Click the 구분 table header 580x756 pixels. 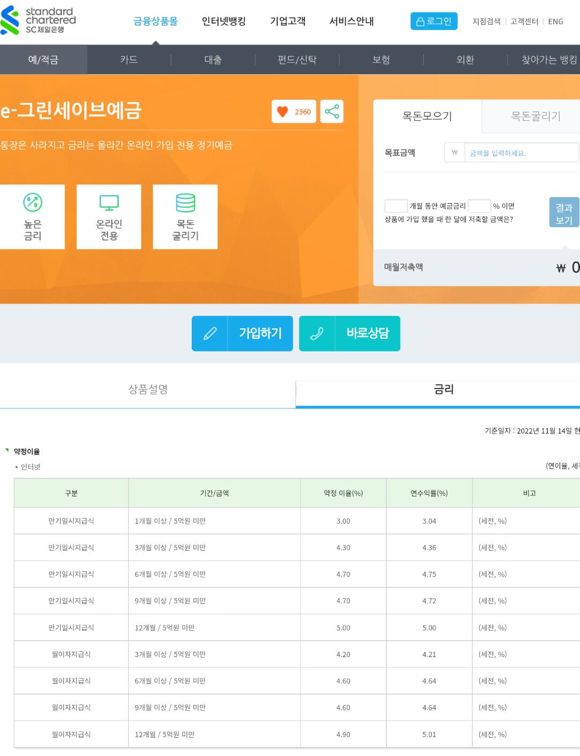coord(71,493)
